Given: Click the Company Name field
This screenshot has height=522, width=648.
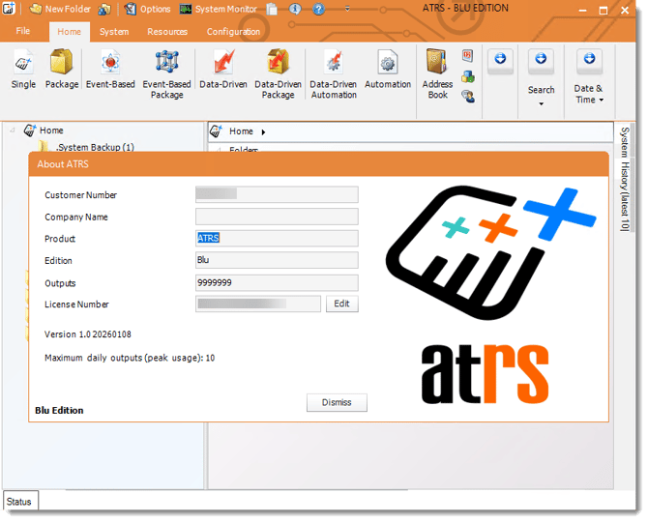Looking at the screenshot, I should click(277, 217).
